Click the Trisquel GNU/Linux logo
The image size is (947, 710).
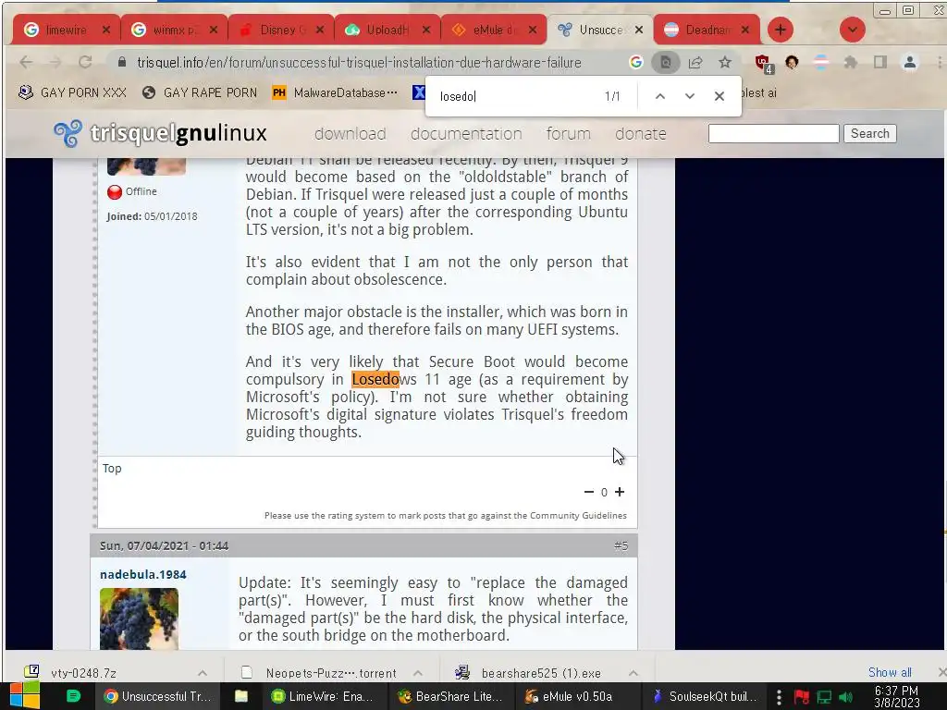tap(160, 133)
